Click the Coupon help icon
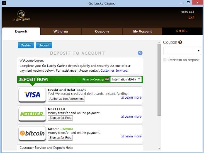The height and width of the screenshot is (153, 204). tap(180, 42)
